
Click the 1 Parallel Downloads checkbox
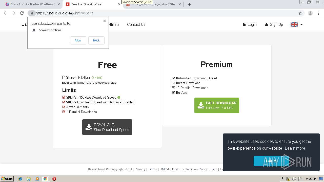point(64,112)
